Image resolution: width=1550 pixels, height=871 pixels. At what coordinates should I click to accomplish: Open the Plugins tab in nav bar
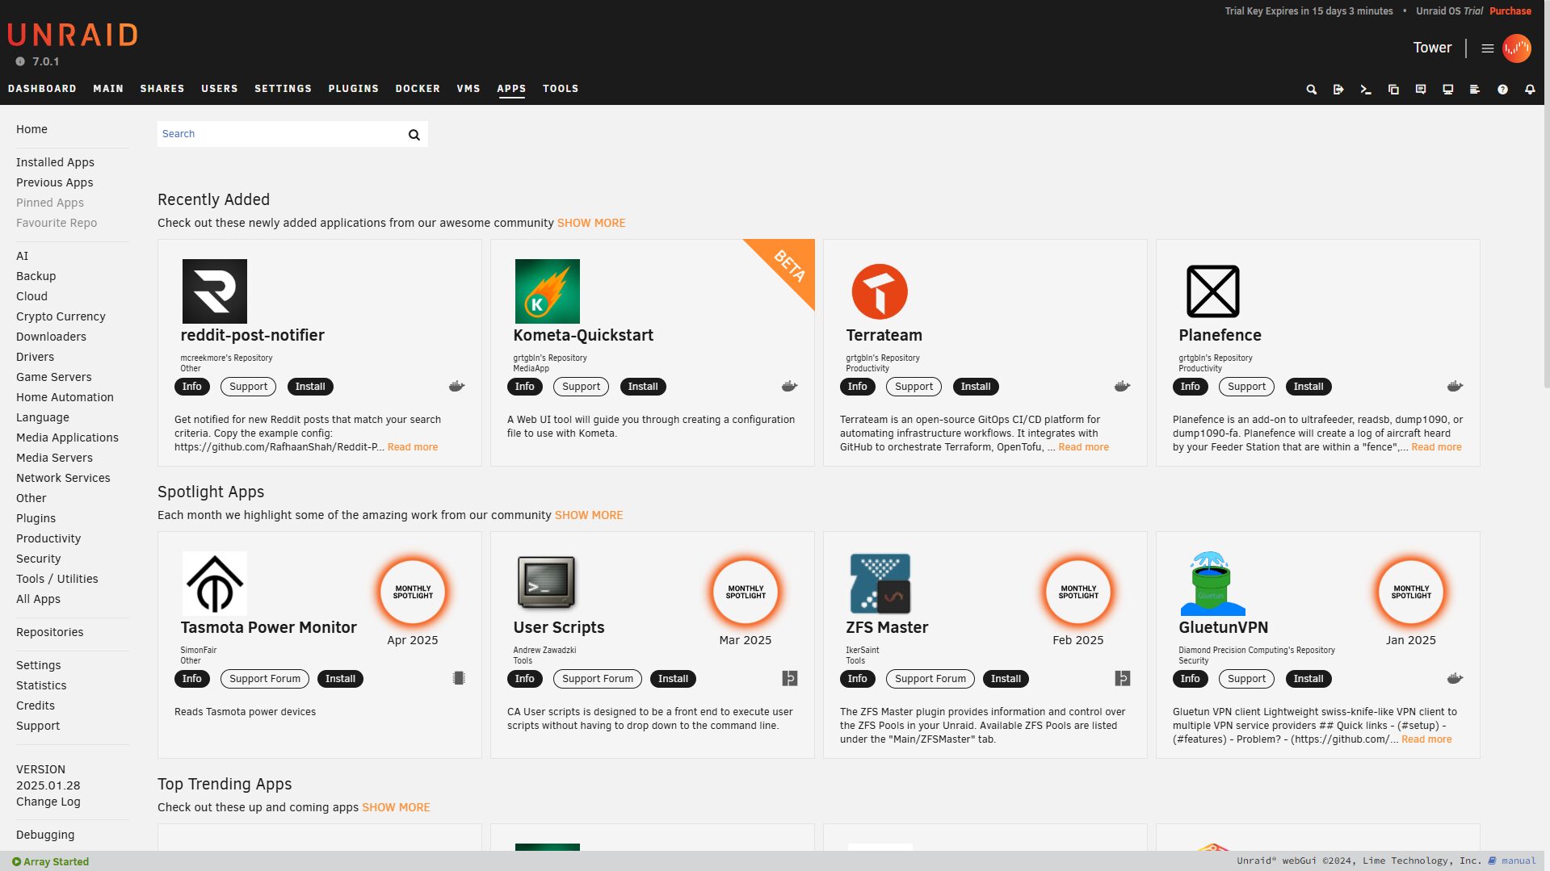click(353, 89)
